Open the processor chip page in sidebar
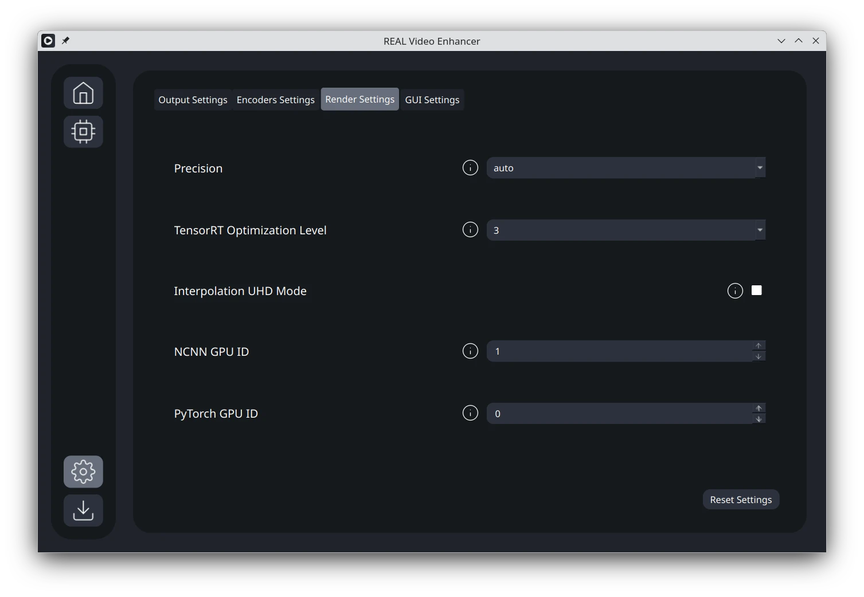Image resolution: width=864 pixels, height=597 pixels. pos(83,132)
